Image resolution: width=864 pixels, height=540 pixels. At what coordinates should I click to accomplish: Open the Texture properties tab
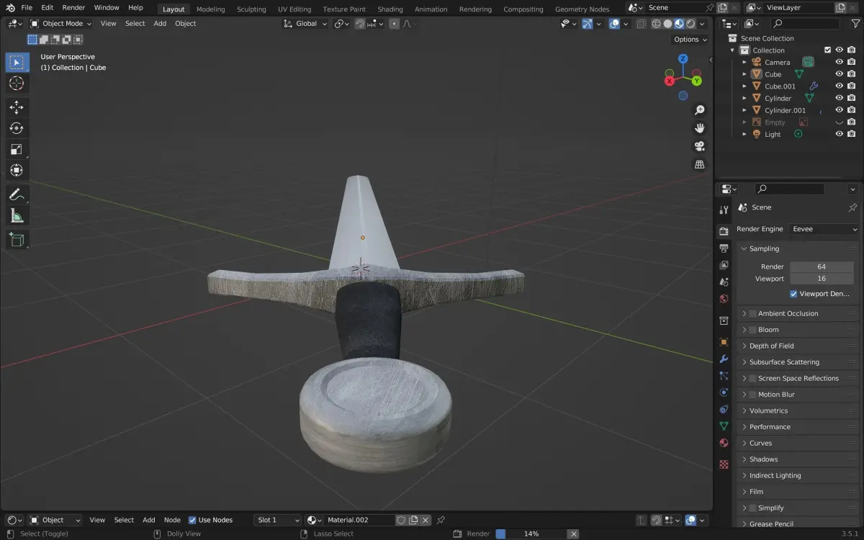coord(724,464)
